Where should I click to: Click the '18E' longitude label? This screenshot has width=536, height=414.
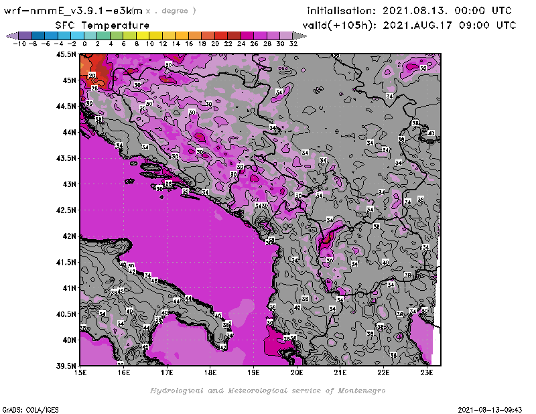tap(210, 372)
